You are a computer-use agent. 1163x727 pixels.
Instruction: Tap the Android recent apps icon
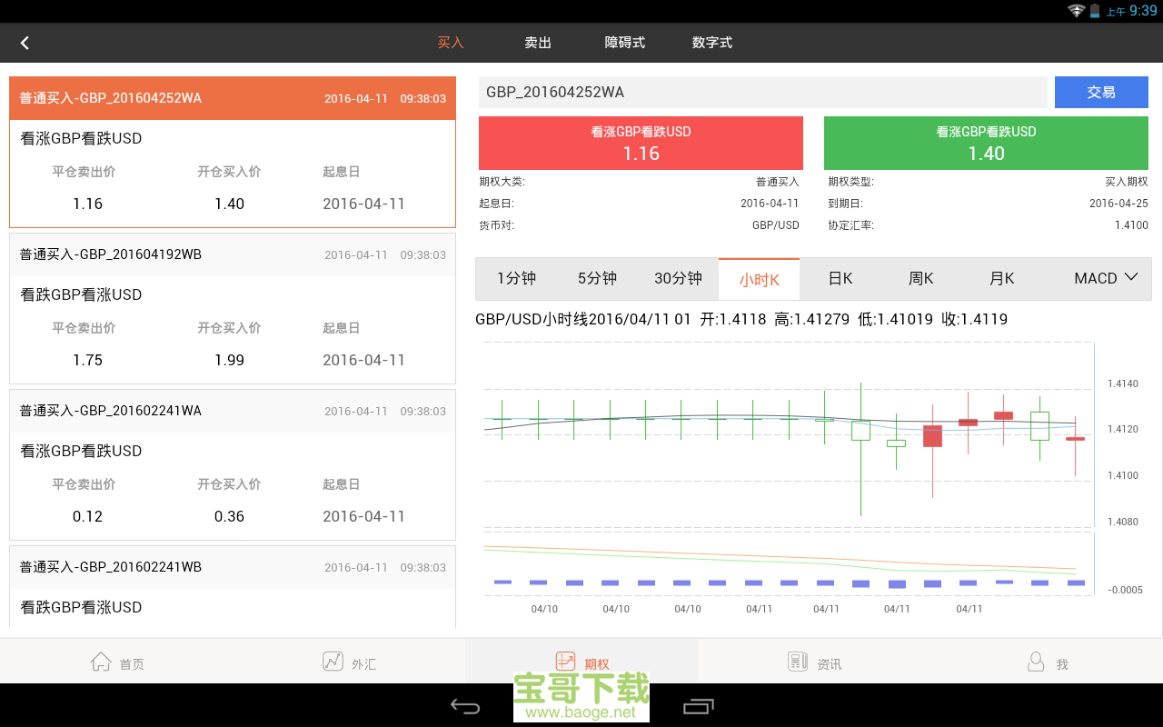coord(698,706)
